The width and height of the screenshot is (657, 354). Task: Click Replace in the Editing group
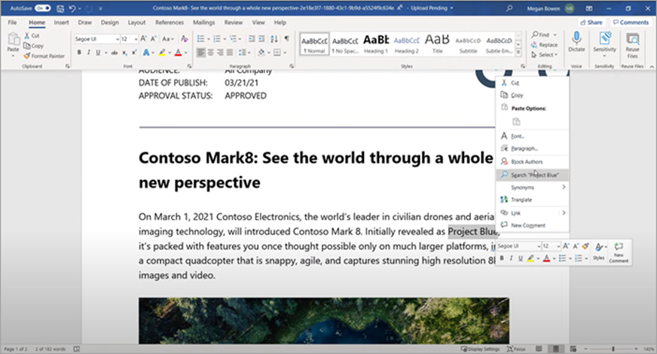(x=544, y=45)
